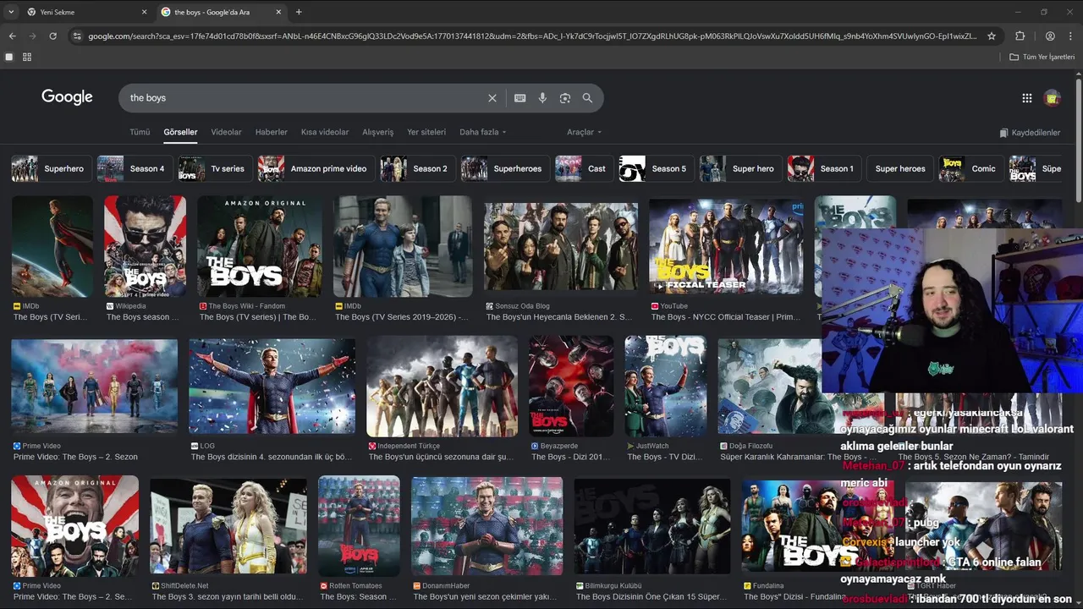The width and height of the screenshot is (1083, 609).
Task: Open Google Lens image search icon
Action: click(565, 98)
